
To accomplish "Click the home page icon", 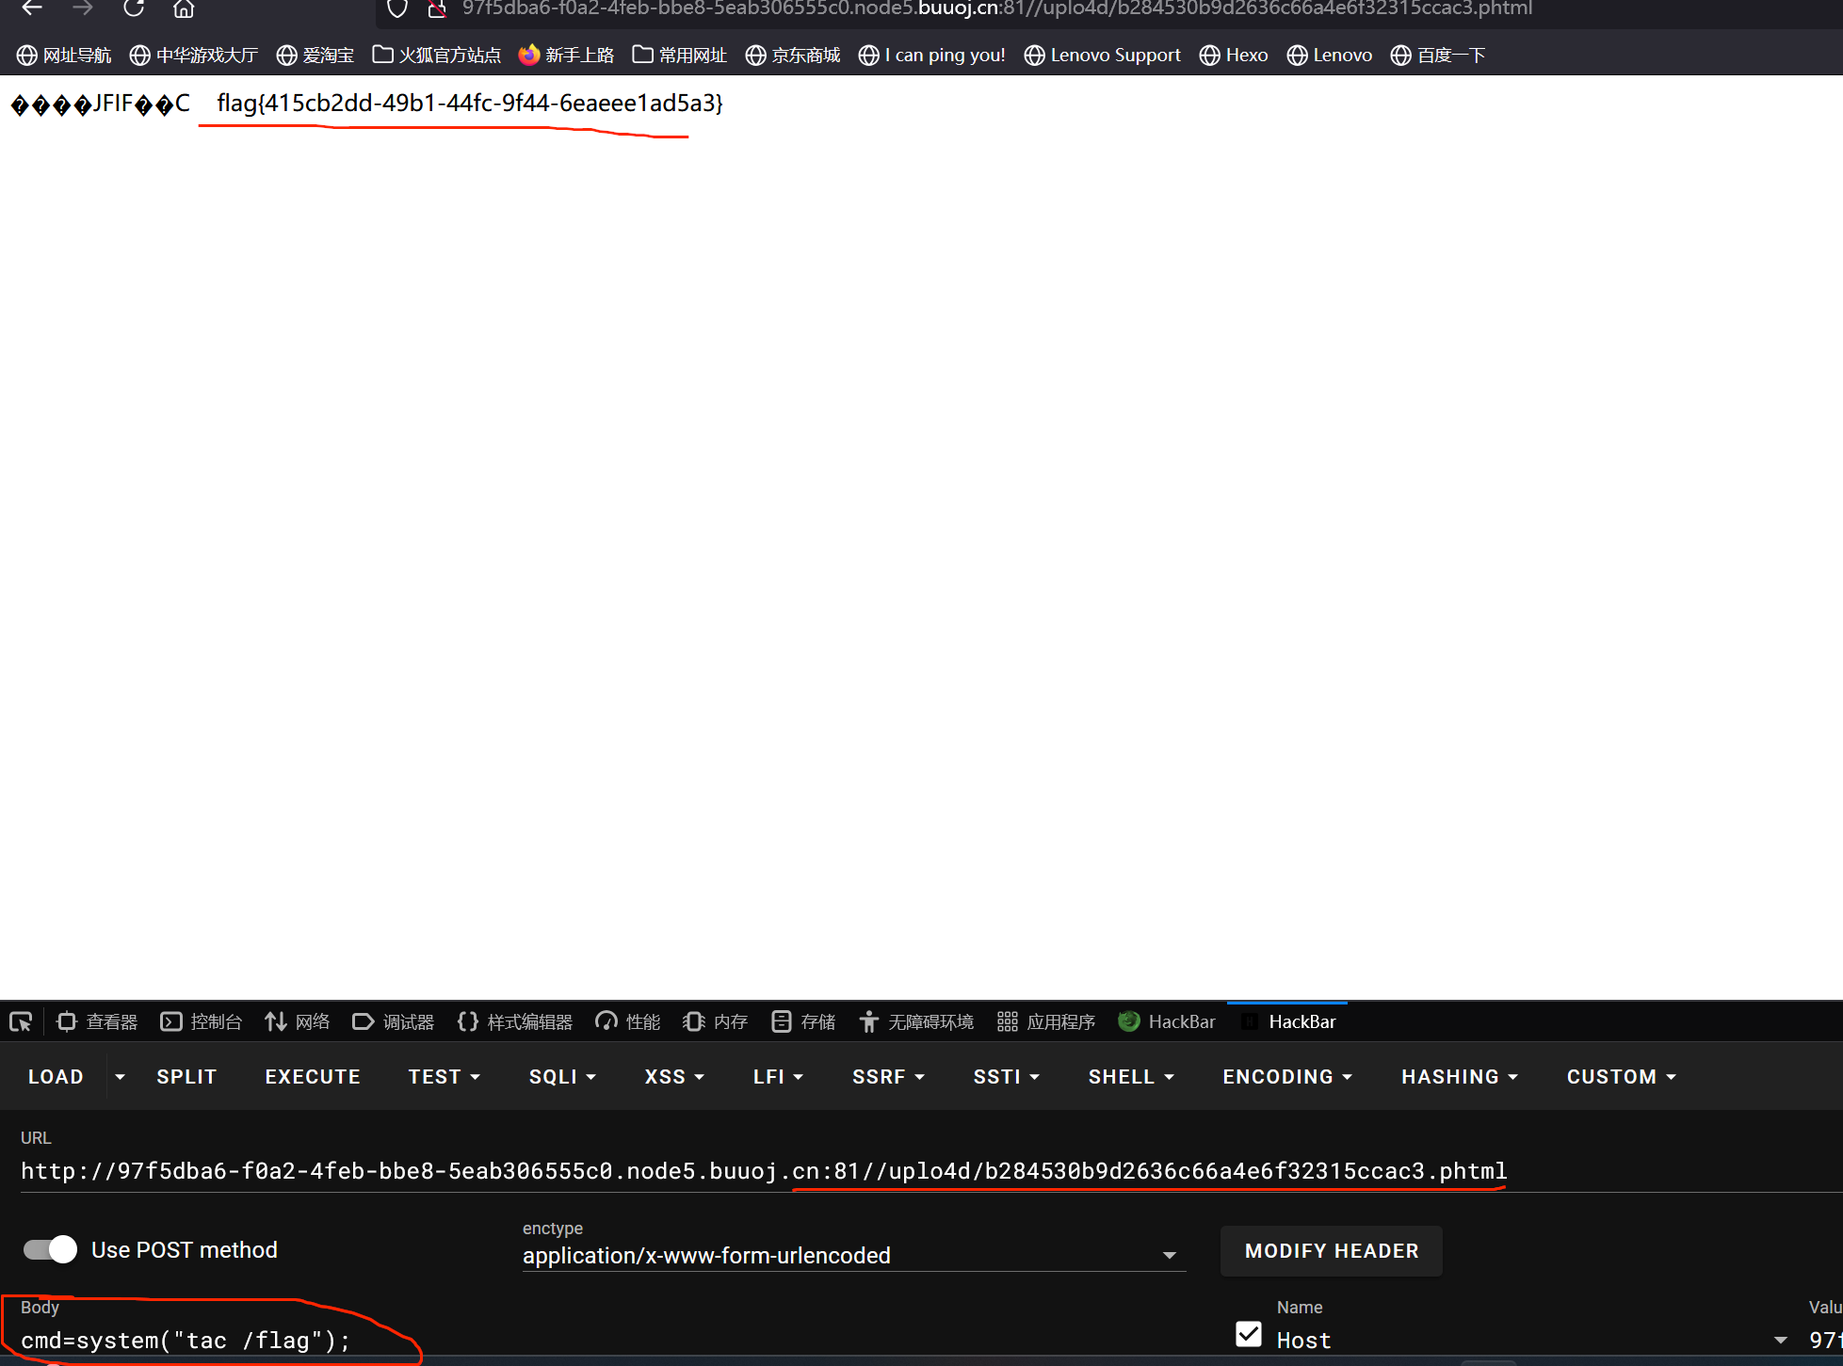I will click(184, 8).
